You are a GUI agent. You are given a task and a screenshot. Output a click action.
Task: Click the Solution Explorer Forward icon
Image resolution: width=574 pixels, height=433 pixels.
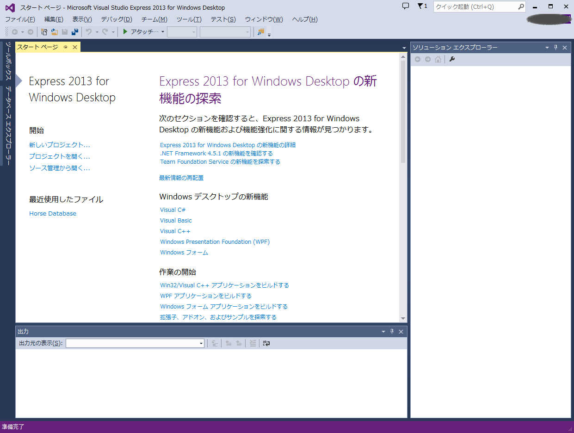[x=428, y=59]
